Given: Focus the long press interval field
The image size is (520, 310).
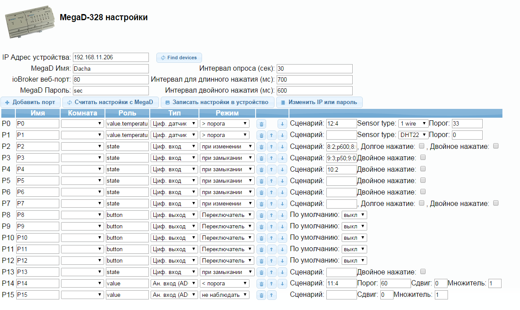Looking at the screenshot, I should coord(314,79).
